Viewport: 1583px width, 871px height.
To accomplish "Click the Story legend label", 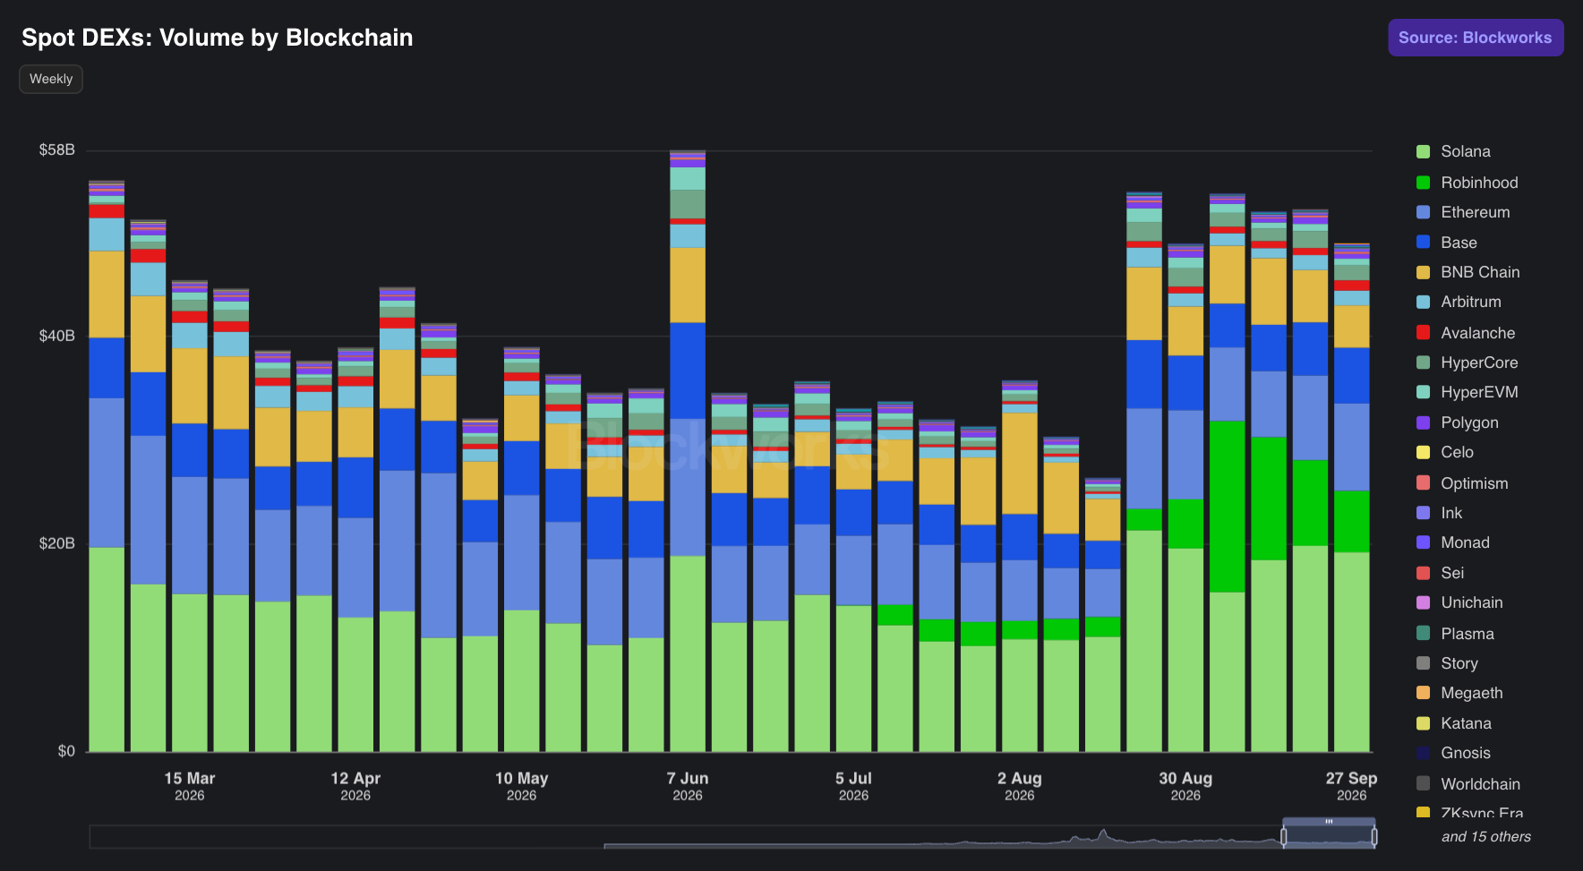I will 1459,663.
